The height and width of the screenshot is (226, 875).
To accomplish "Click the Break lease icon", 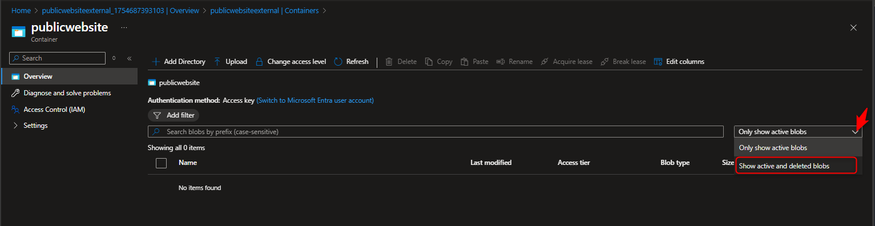I will pos(604,62).
